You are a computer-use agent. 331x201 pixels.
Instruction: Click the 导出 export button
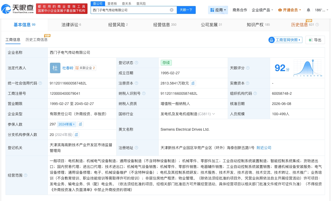coord(315,40)
